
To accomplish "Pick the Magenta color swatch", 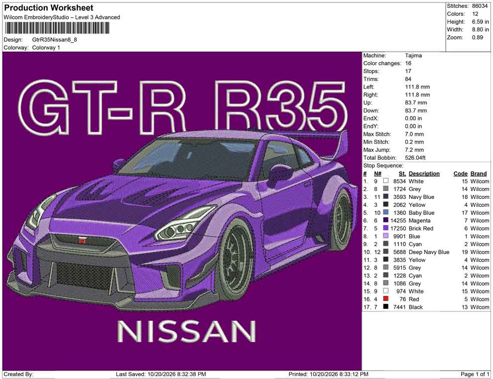I will click(x=386, y=220).
